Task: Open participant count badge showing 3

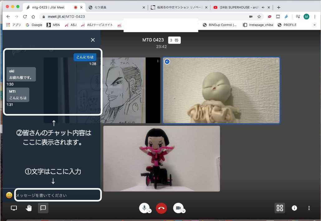Action: tap(174, 40)
